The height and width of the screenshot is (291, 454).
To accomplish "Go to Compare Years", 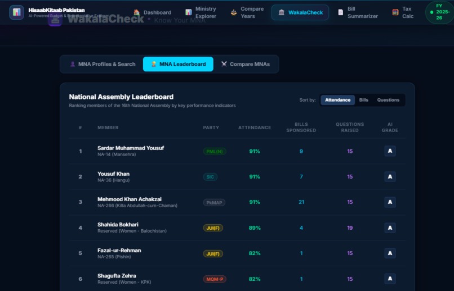I will click(x=247, y=12).
